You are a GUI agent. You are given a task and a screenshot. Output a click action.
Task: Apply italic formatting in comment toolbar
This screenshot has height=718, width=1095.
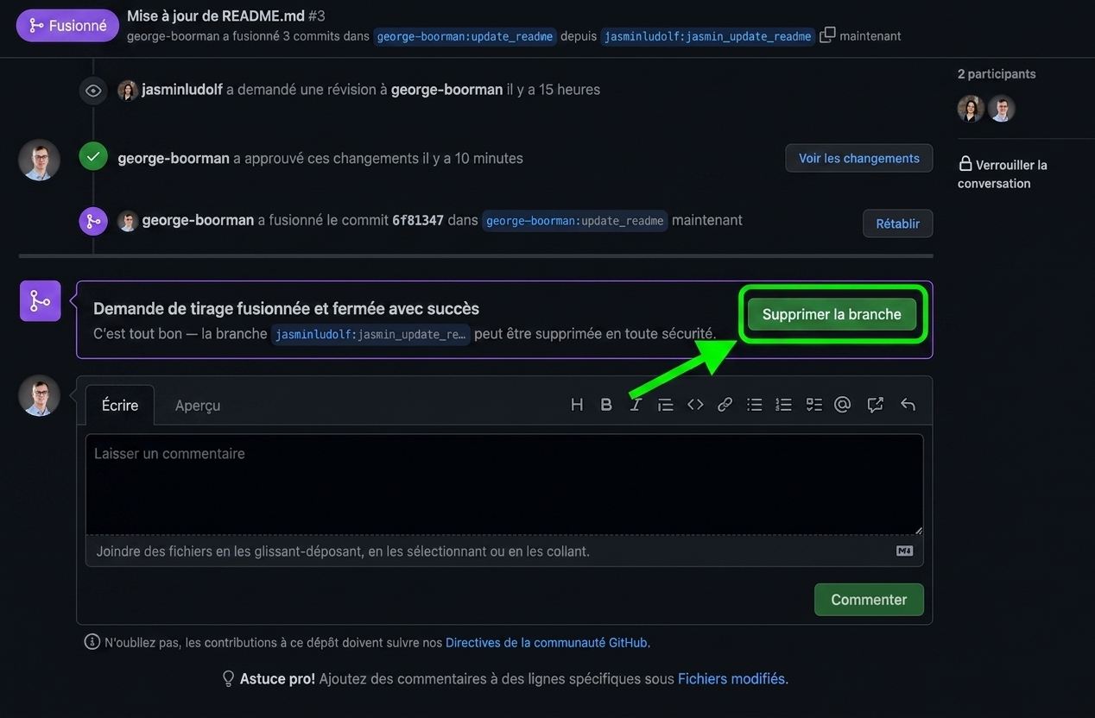pyautogui.click(x=636, y=404)
